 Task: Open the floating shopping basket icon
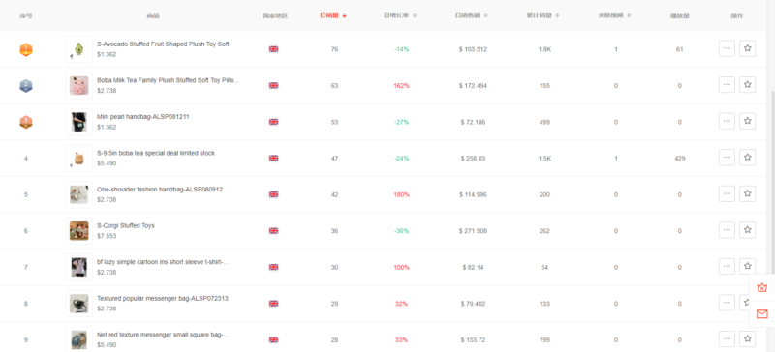pos(762,288)
